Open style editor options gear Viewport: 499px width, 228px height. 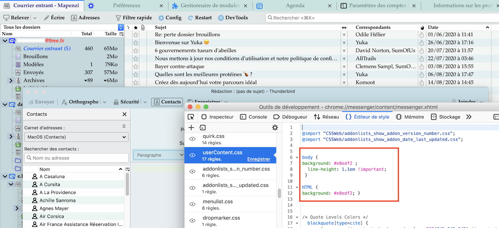click(275, 128)
